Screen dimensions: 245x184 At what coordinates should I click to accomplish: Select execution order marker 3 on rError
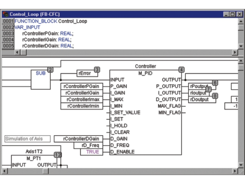coord(97,69)
